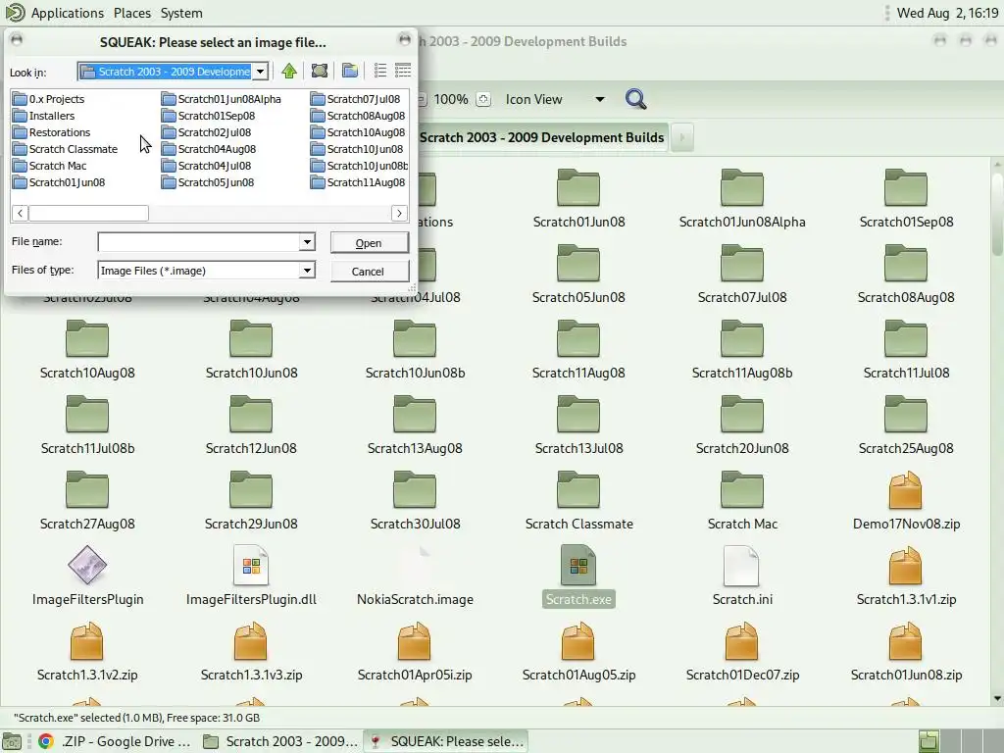1004x753 pixels.
Task: Open the Applications menu
Action: click(x=68, y=13)
